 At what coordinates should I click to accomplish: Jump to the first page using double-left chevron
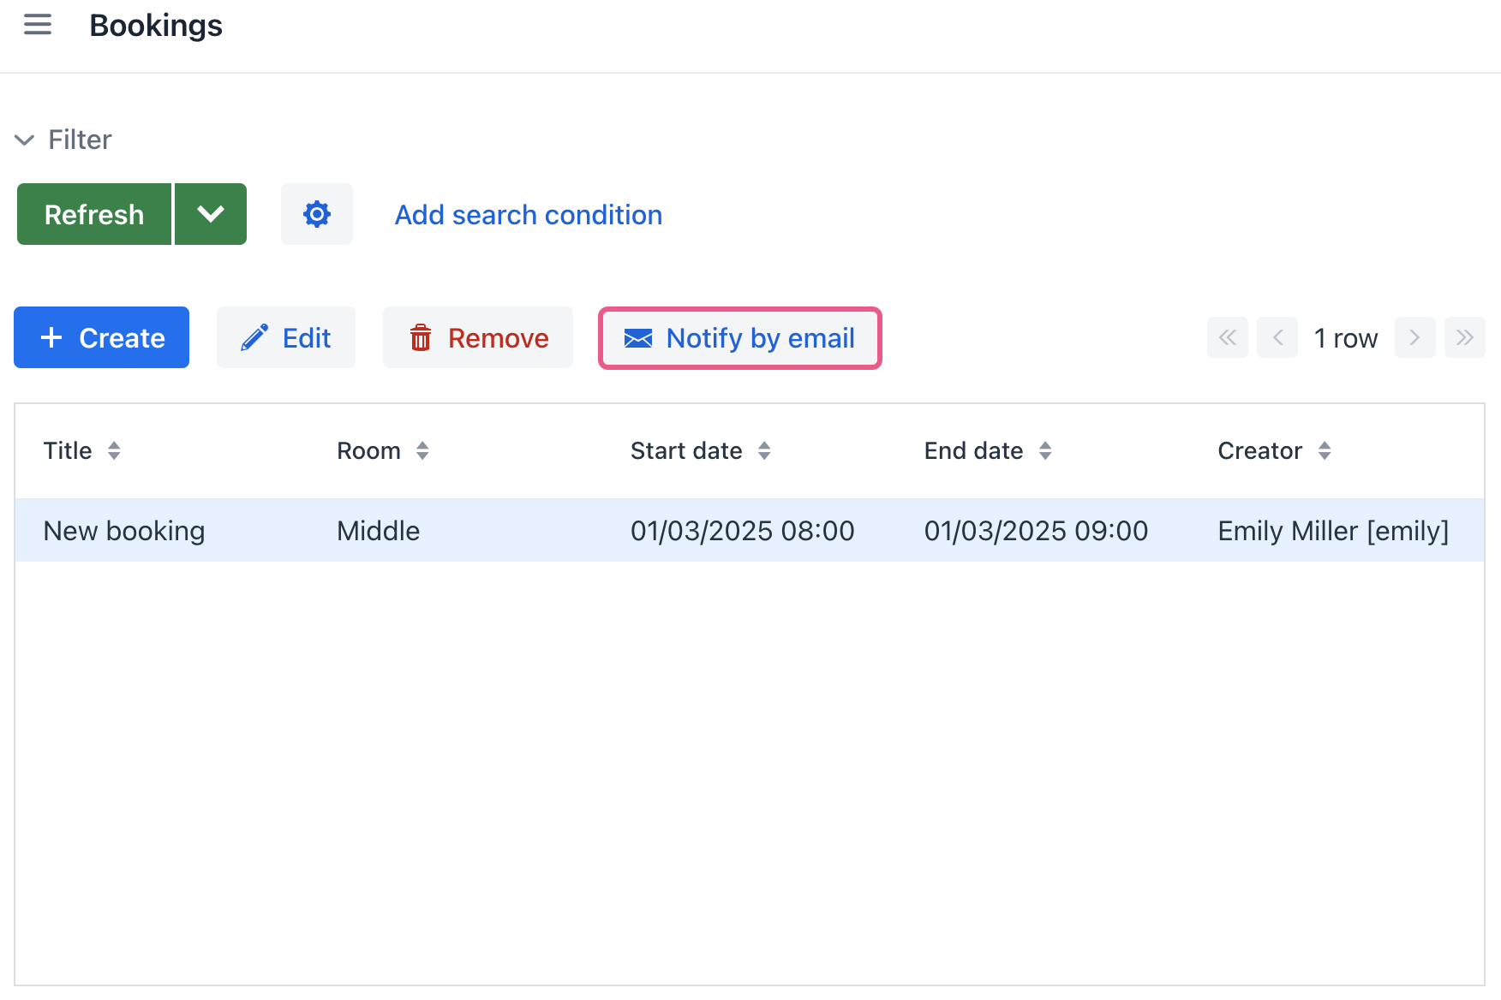click(x=1227, y=337)
